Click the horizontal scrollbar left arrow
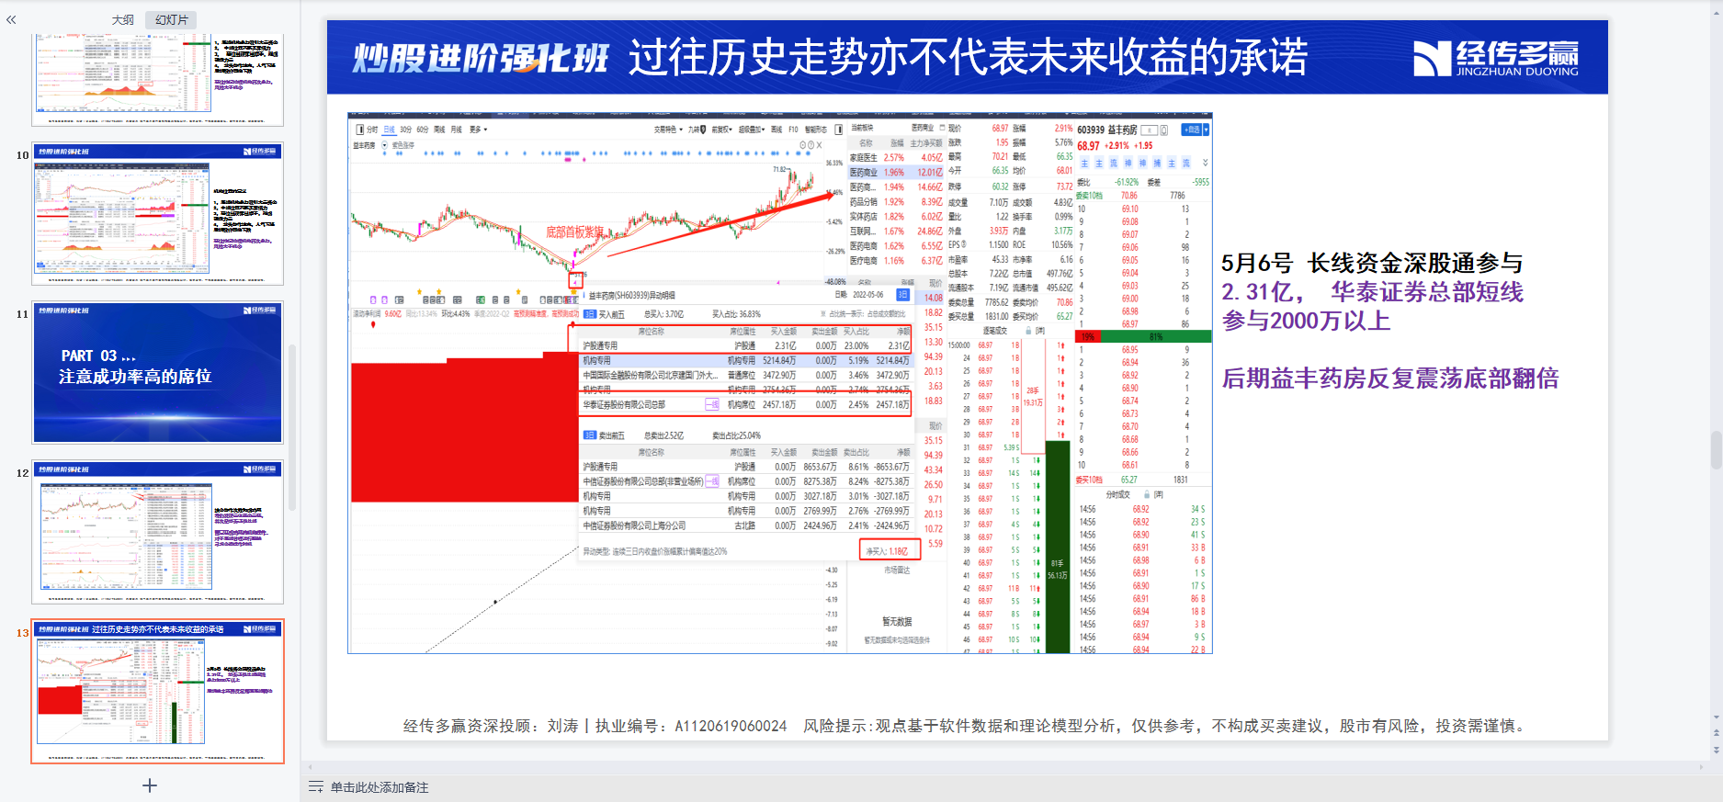Image resolution: width=1723 pixels, height=802 pixels. pos(311,766)
